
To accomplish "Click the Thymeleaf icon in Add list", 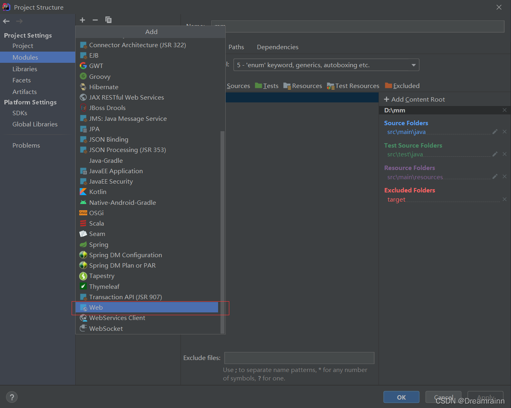I will point(83,286).
